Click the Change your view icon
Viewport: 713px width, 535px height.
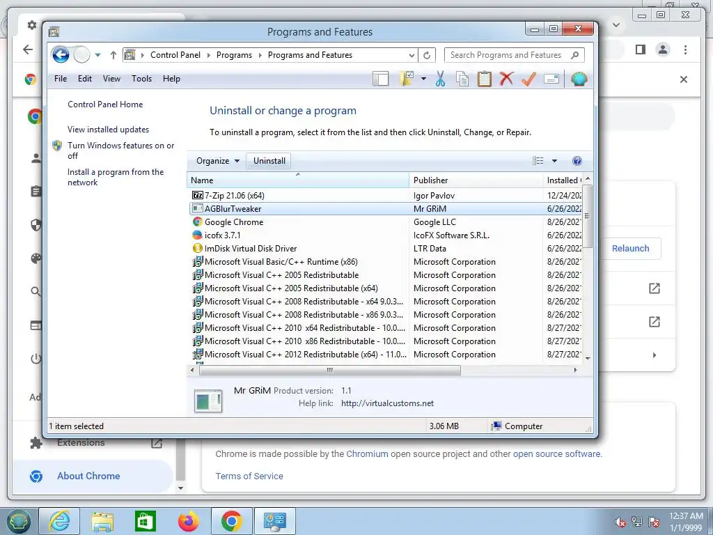point(538,161)
